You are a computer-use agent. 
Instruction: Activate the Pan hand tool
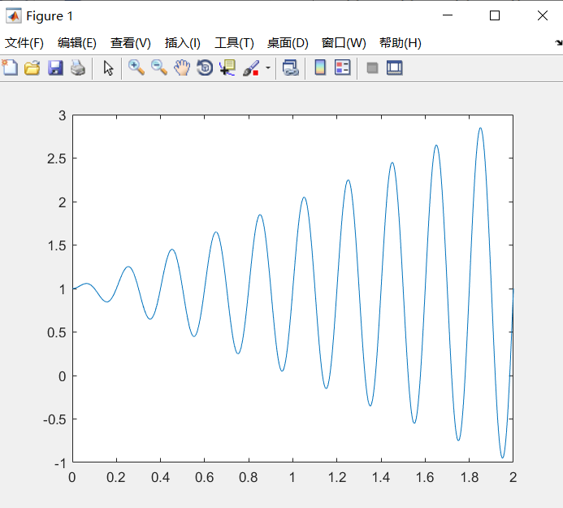(182, 67)
